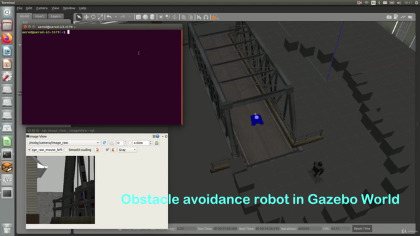Toggle the mouse_left topic publish checkbox

pos(29,150)
